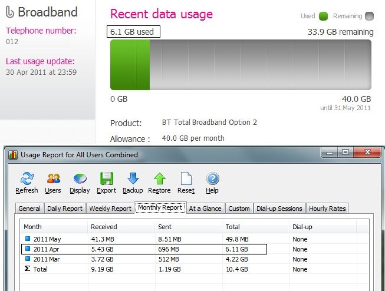Click the Broadband logo icon
Image resolution: width=385 pixels, height=291 pixels.
click(10, 12)
